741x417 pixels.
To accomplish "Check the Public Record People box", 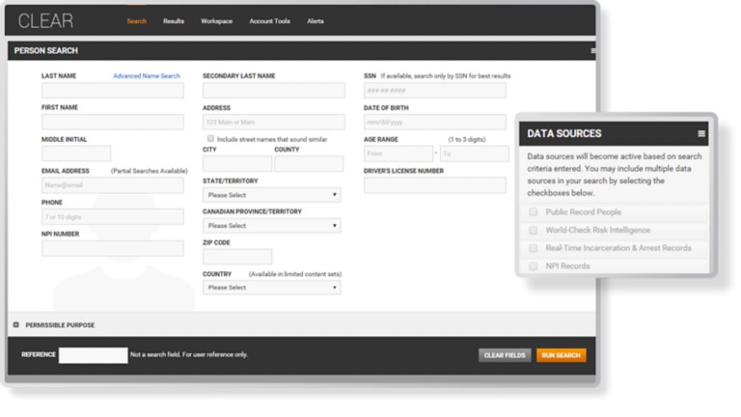I will pos(533,211).
